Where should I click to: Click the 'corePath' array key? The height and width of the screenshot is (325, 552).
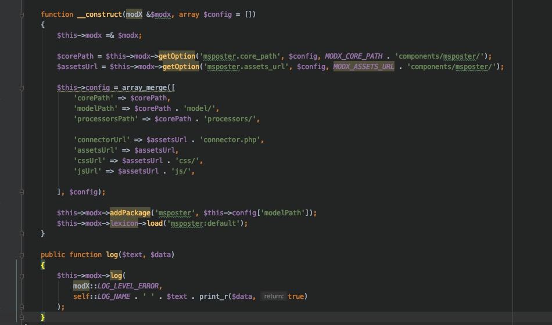tap(94, 98)
